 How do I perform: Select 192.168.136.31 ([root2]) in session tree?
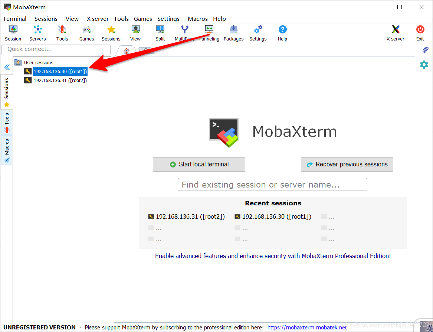tap(60, 81)
